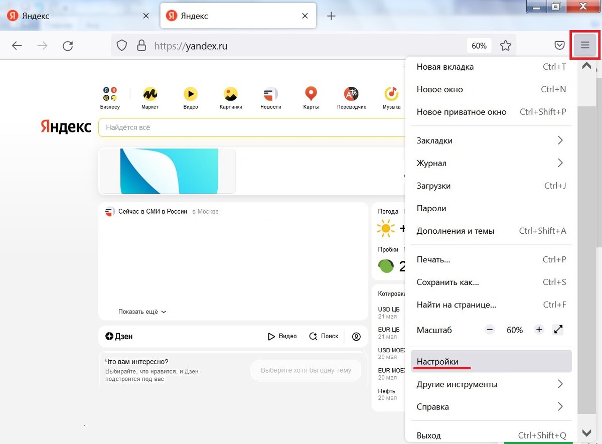Open Дзен Поиск

(x=324, y=336)
